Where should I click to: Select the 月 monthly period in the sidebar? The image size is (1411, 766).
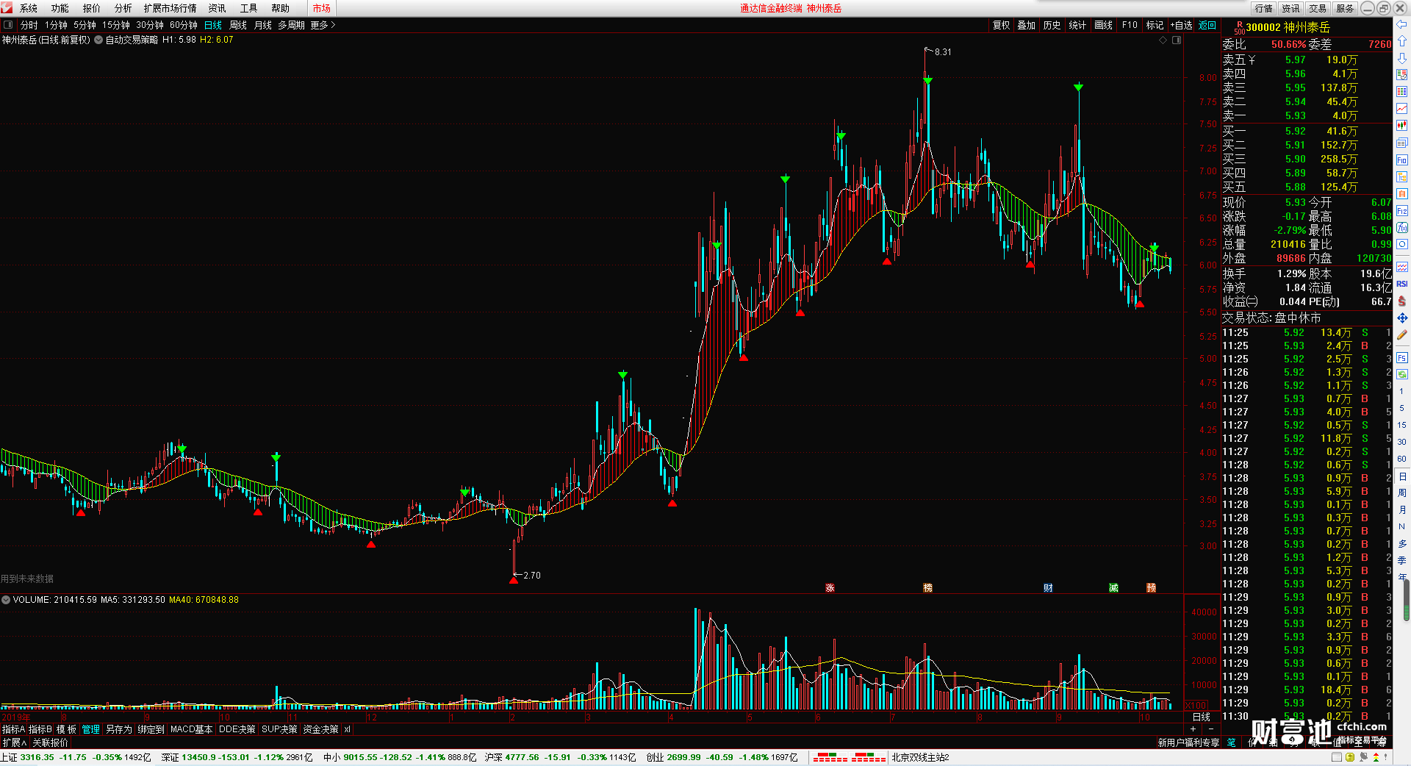coord(1401,509)
